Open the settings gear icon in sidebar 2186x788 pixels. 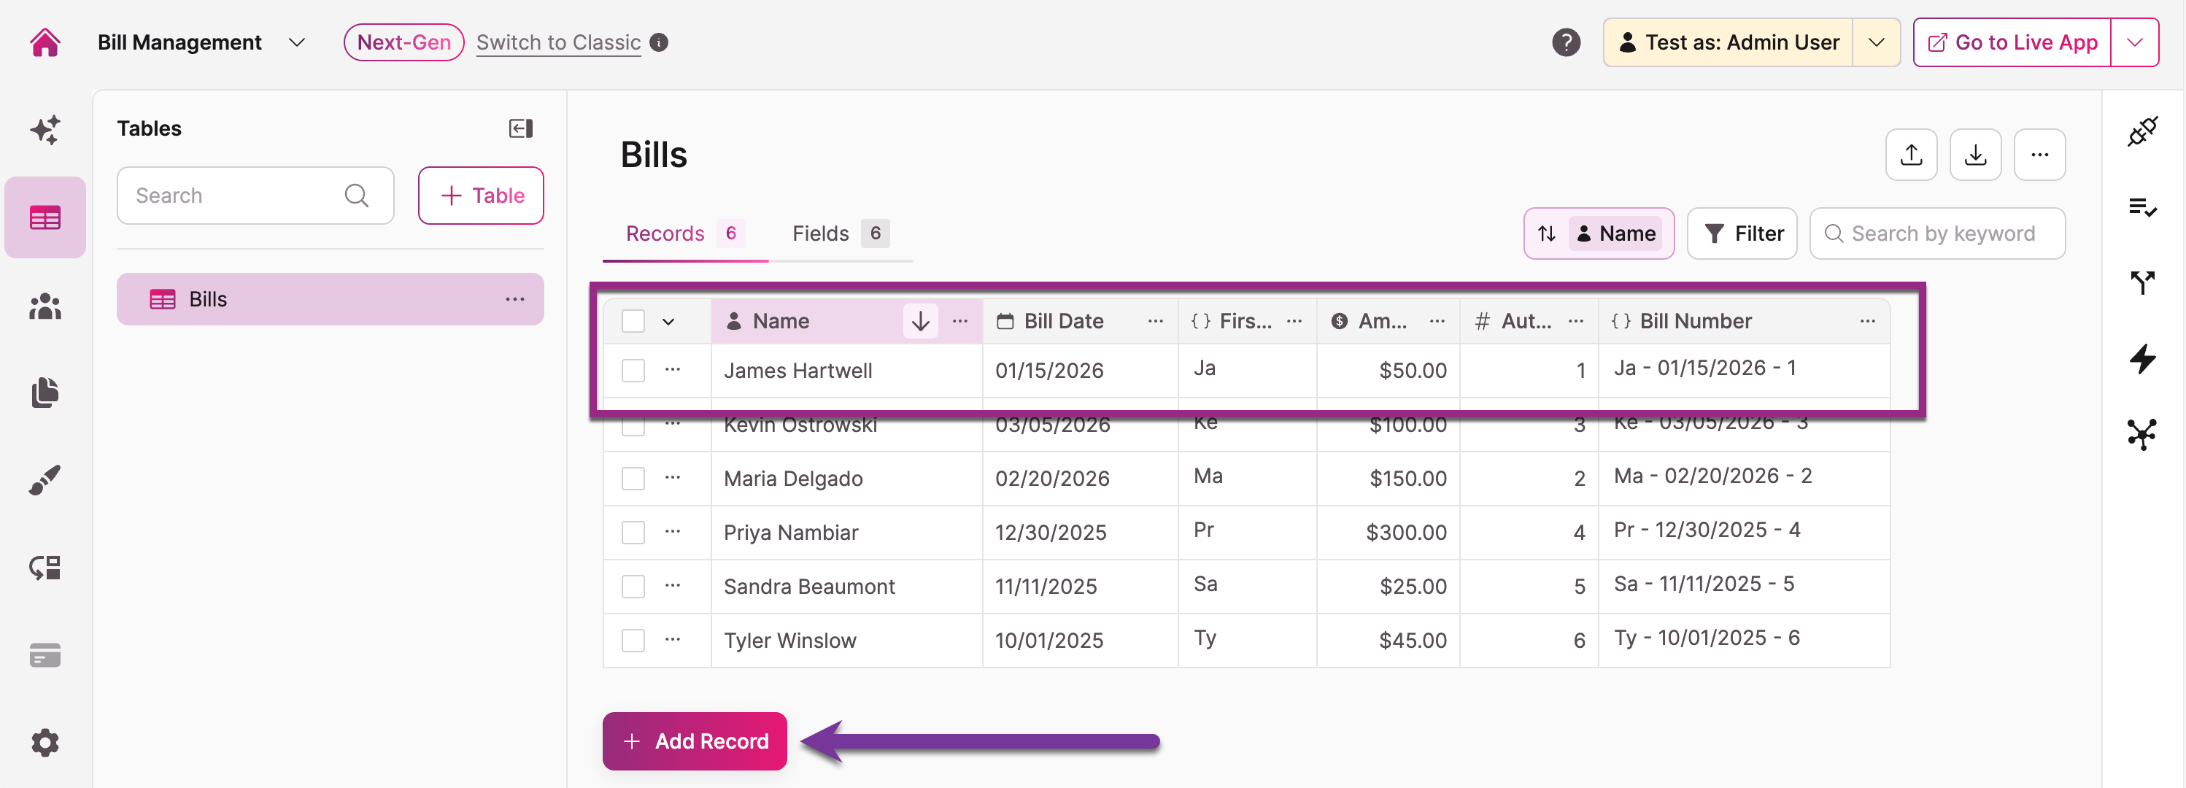point(45,742)
